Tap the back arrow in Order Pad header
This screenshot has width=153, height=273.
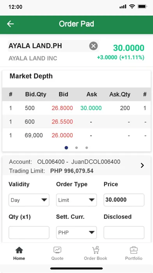click(x=10, y=24)
